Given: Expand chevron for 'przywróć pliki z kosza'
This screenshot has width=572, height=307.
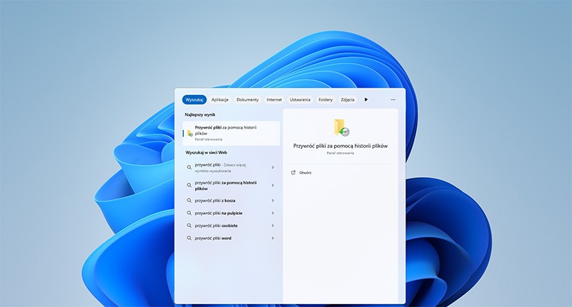Looking at the screenshot, I should coord(272,201).
